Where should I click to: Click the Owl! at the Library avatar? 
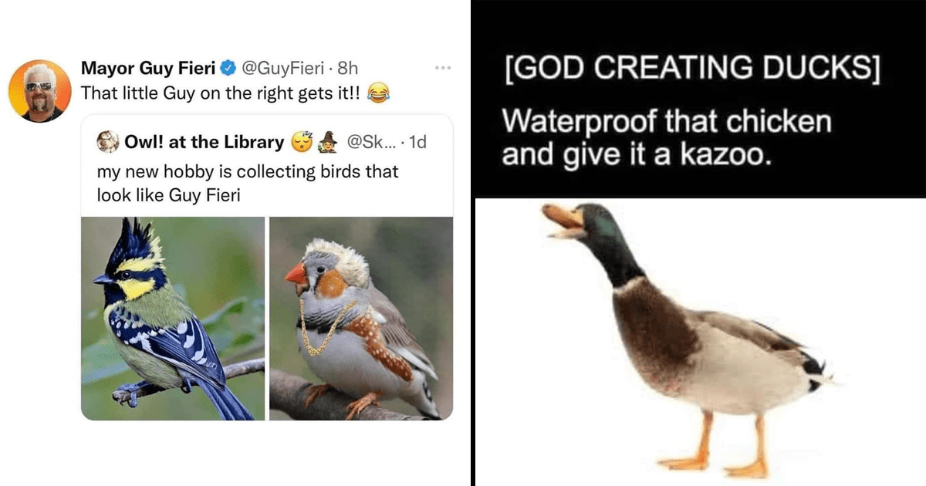[x=107, y=142]
